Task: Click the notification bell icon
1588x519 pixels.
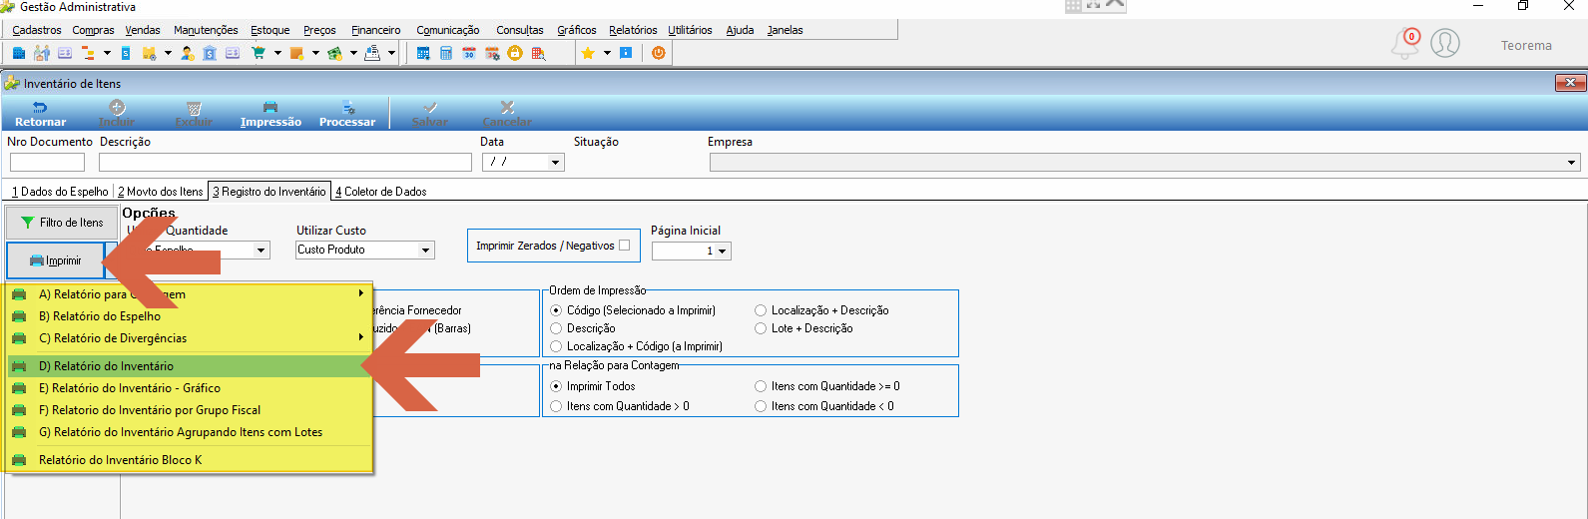Action: [x=1405, y=43]
